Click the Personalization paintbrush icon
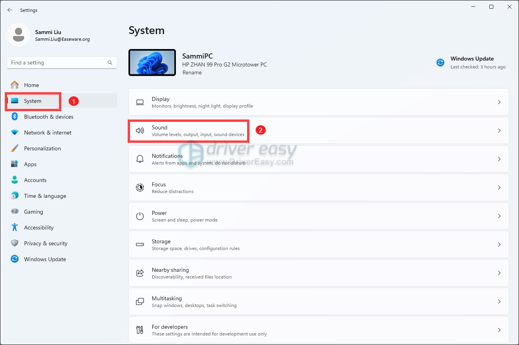This screenshot has width=519, height=345. [x=15, y=148]
